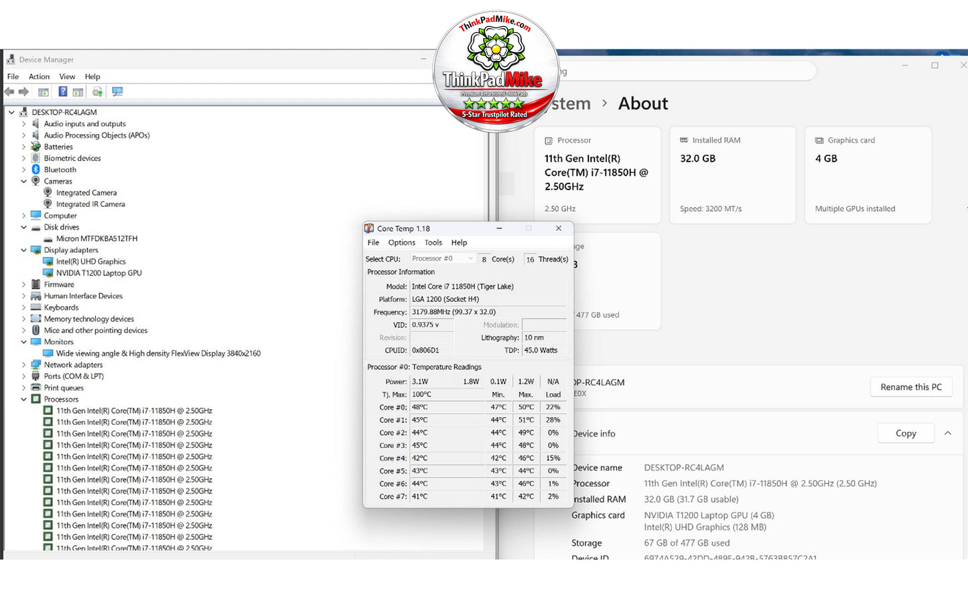Click the Copy button in Device info
Viewport: 968px width, 608px height.
click(906, 433)
